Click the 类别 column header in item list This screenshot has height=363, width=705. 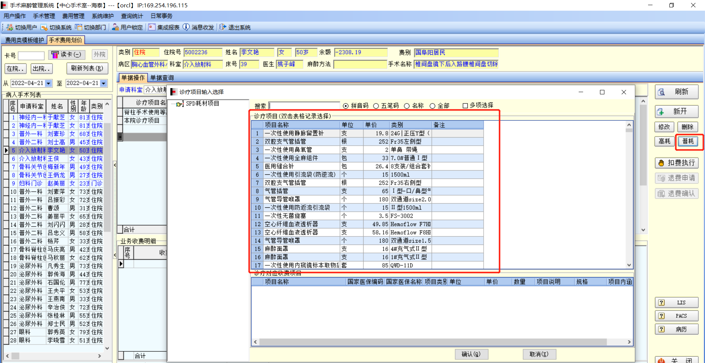click(411, 125)
